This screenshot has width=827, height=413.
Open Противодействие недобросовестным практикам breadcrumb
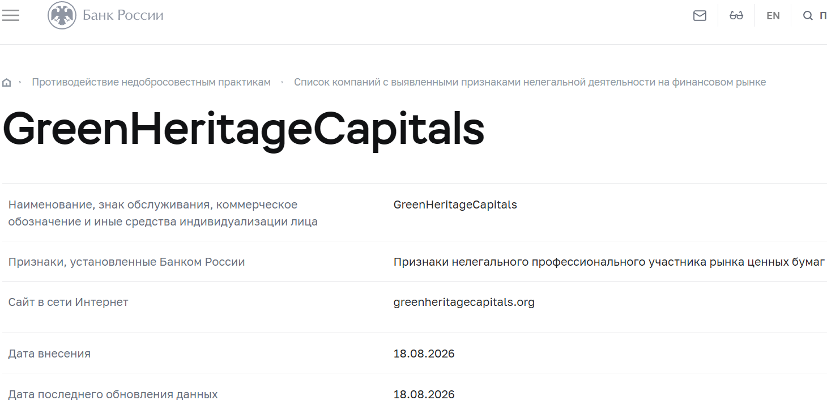[151, 82]
